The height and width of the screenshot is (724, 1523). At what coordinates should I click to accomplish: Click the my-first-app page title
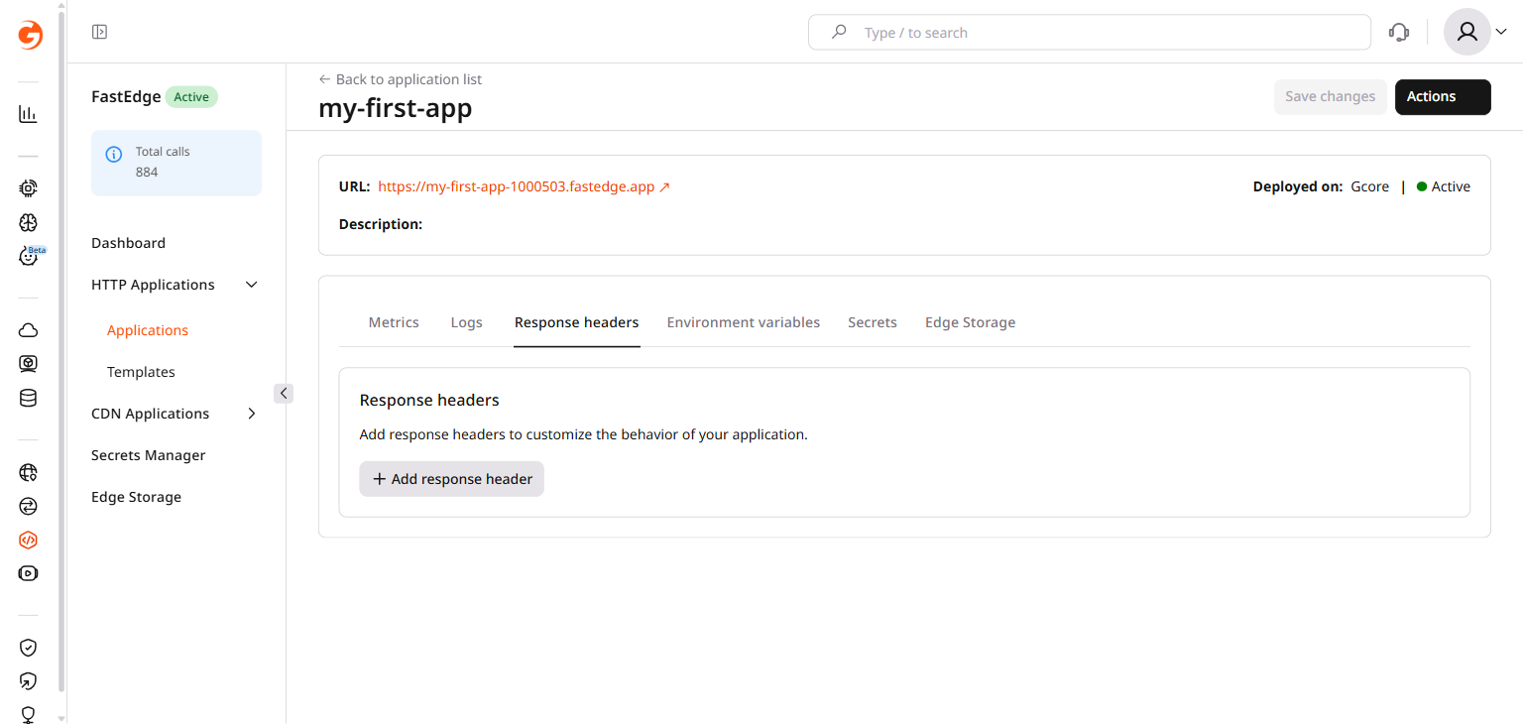(395, 107)
